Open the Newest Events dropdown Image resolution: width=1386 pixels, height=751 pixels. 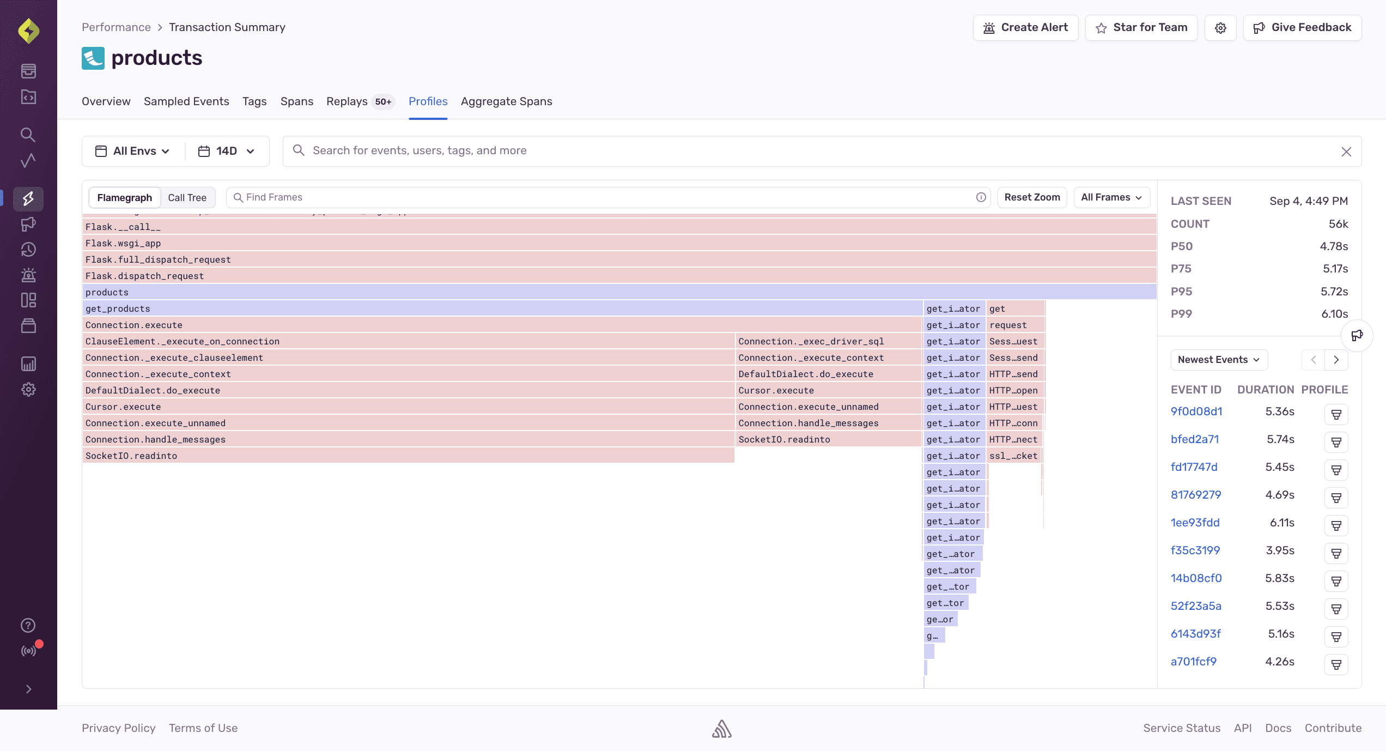pyautogui.click(x=1219, y=360)
